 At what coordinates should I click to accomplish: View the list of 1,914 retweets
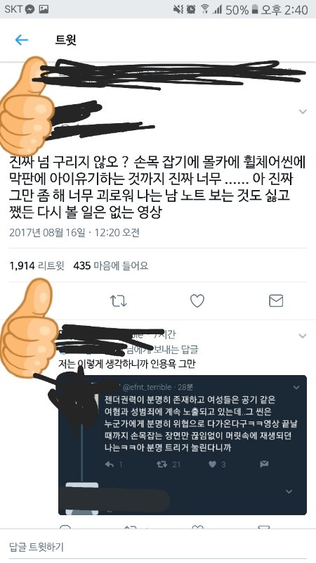pos(37,266)
